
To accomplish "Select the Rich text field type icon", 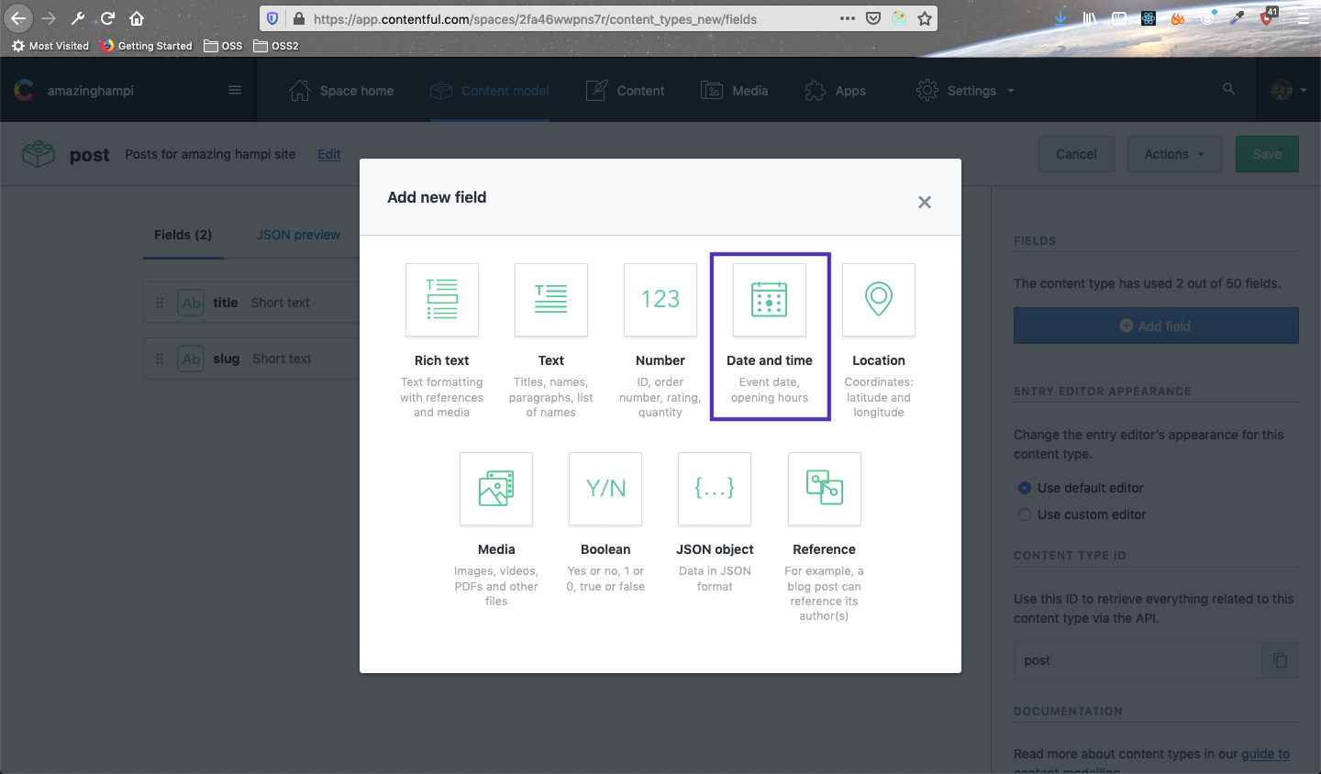I will (441, 300).
